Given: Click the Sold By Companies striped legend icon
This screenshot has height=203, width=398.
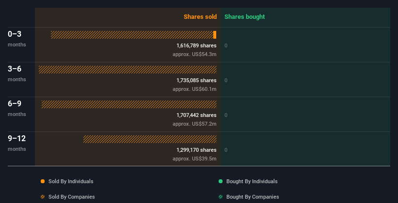Looking at the screenshot, I should pos(43,197).
